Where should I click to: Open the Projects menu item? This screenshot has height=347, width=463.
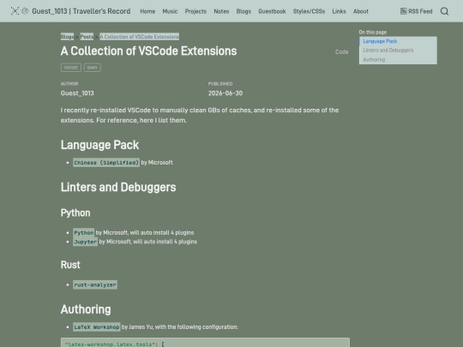pos(195,11)
